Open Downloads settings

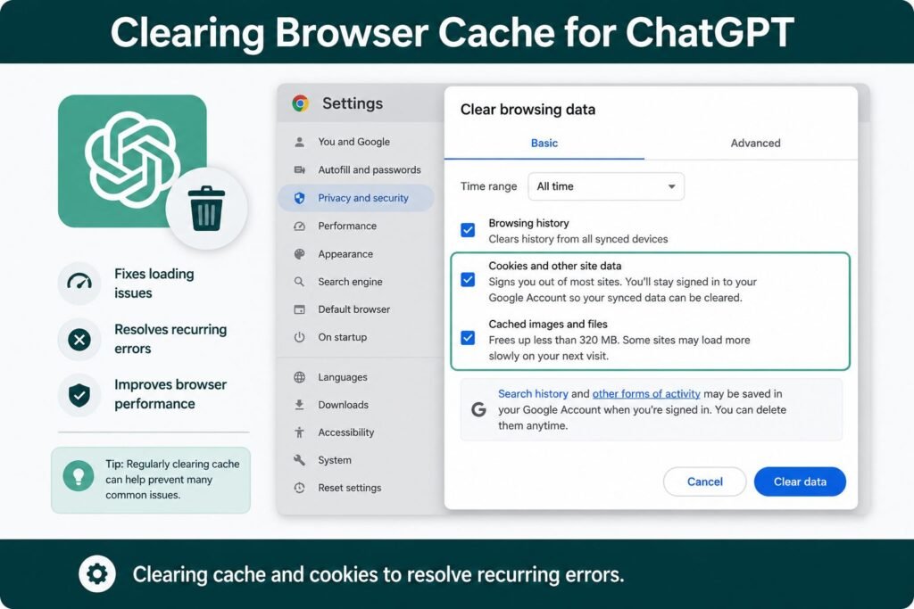(x=343, y=405)
